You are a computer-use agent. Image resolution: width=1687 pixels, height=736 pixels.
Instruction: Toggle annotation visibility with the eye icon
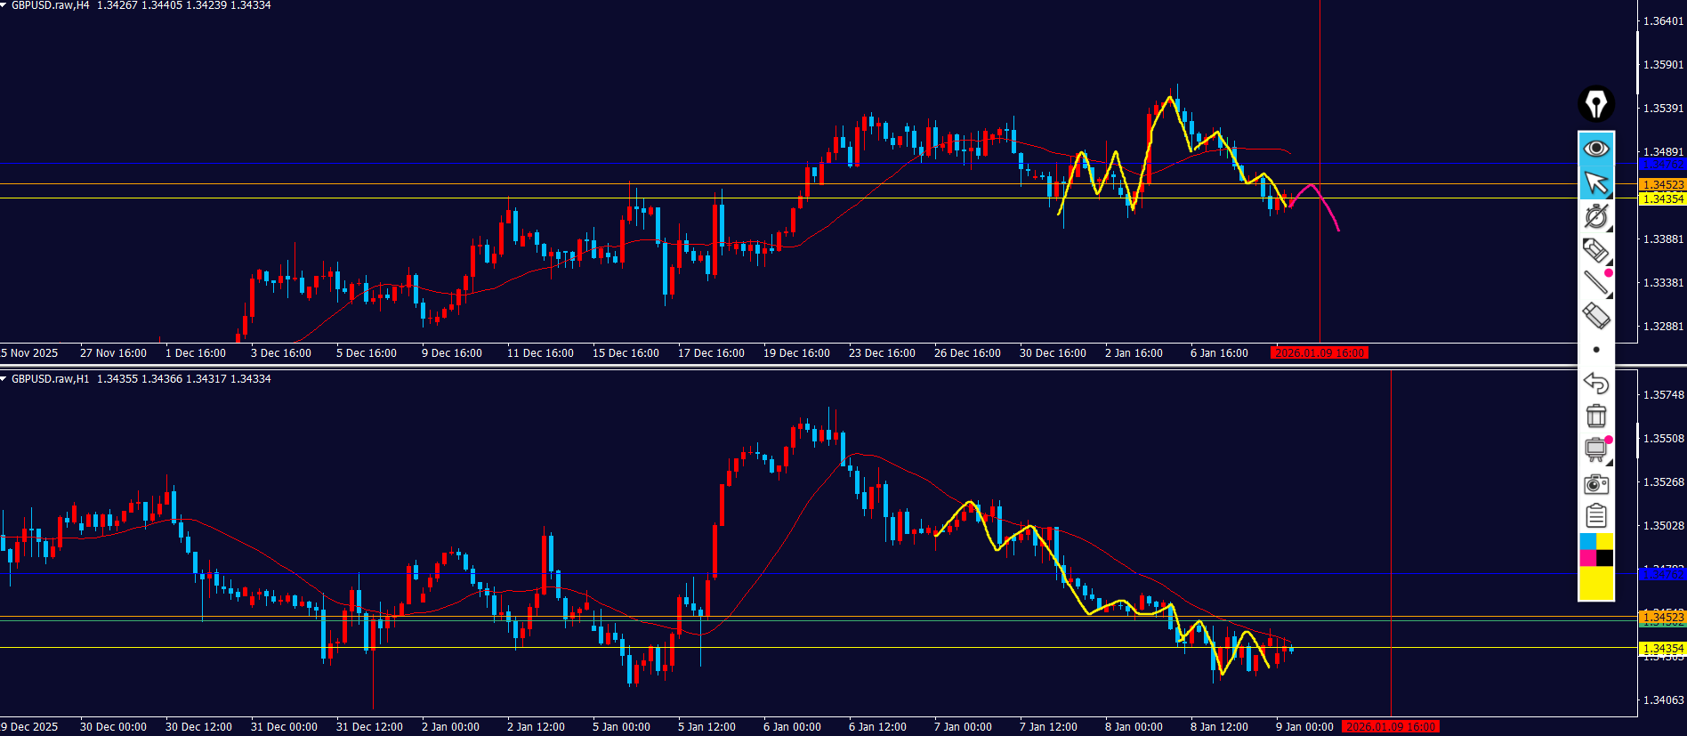click(1596, 148)
